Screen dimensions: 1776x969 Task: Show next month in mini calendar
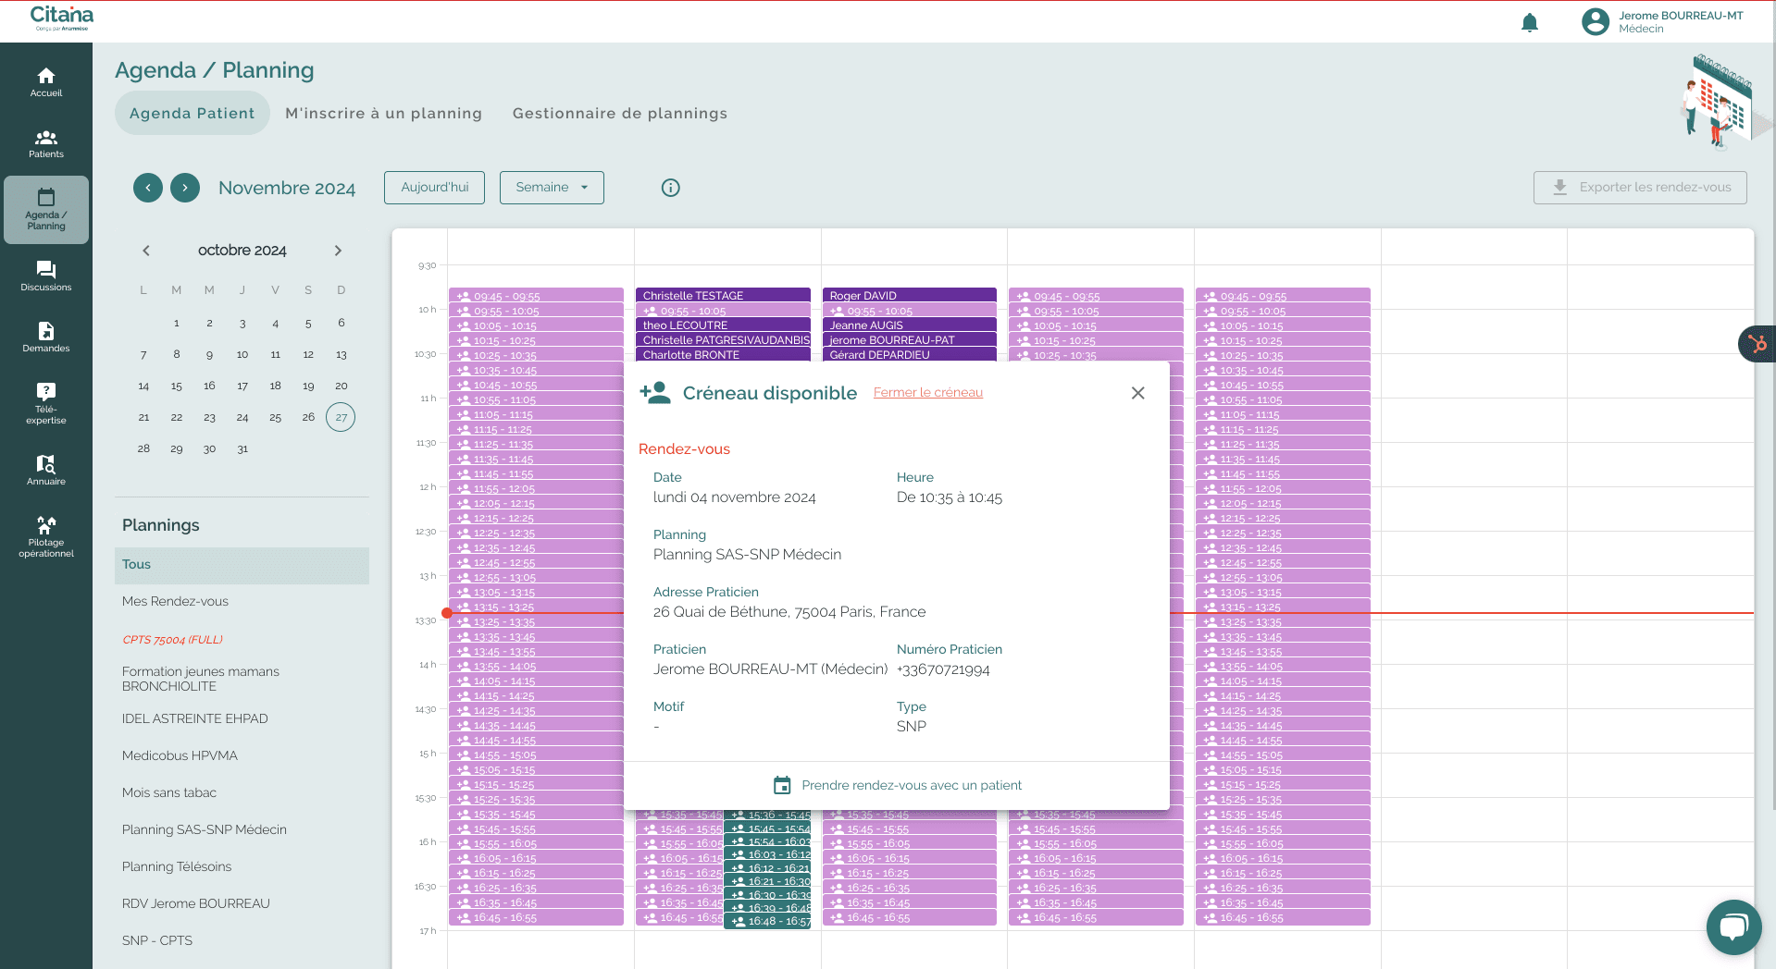coord(338,251)
